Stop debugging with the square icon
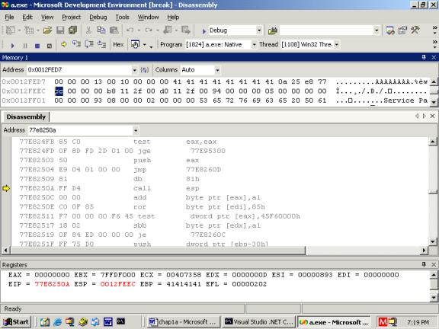The width and height of the screenshot is (439, 329). pos(37,46)
